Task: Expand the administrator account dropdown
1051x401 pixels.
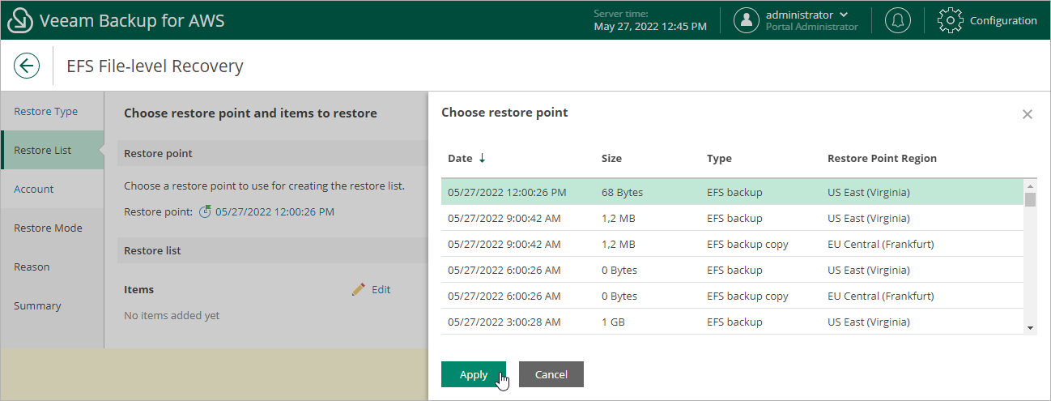Action: click(x=845, y=15)
